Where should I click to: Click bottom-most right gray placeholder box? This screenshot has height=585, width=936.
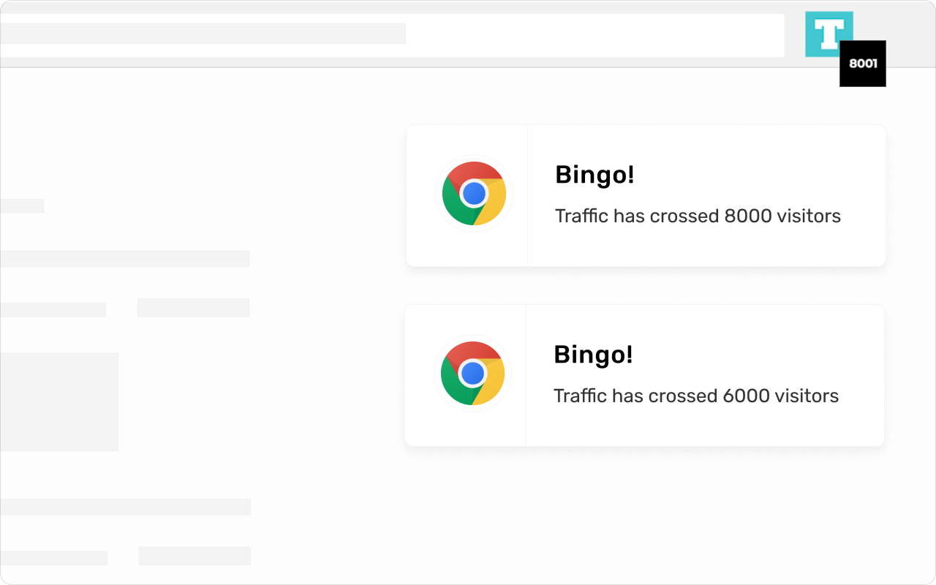tap(195, 556)
